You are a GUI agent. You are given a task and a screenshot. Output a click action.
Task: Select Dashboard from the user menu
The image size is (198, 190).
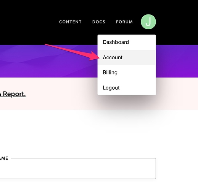[127, 42]
